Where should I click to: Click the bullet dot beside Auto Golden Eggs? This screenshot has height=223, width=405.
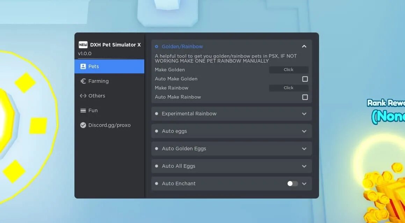(x=157, y=149)
